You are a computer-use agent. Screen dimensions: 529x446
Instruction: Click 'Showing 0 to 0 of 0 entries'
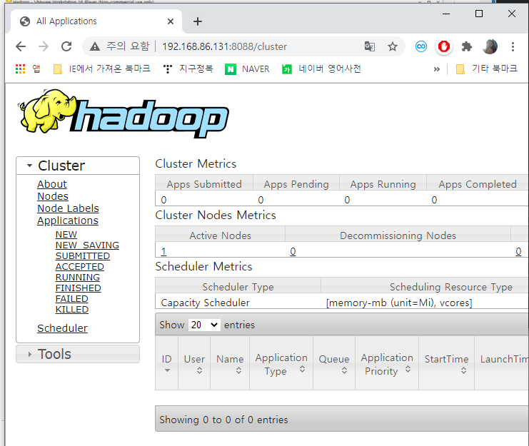[223, 420]
